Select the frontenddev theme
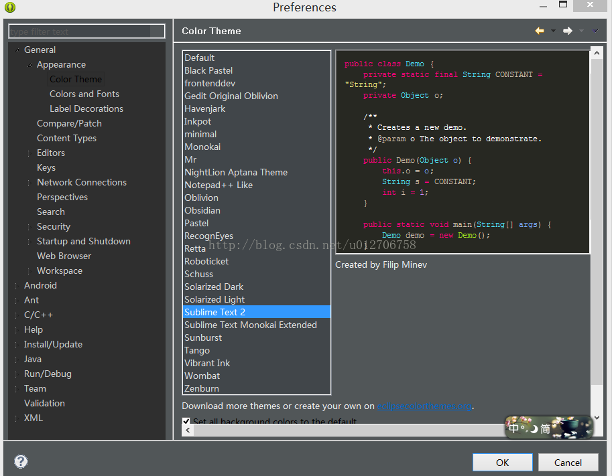The image size is (612, 476). [x=257, y=84]
